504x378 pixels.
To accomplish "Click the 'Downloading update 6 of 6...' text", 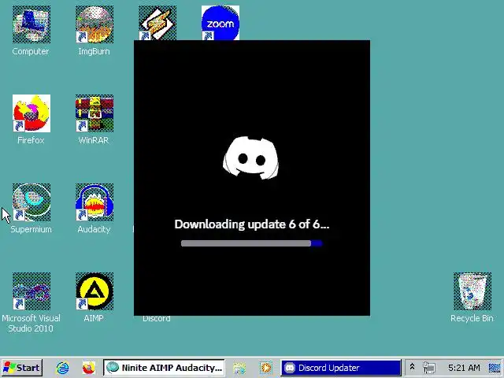I will [x=252, y=224].
